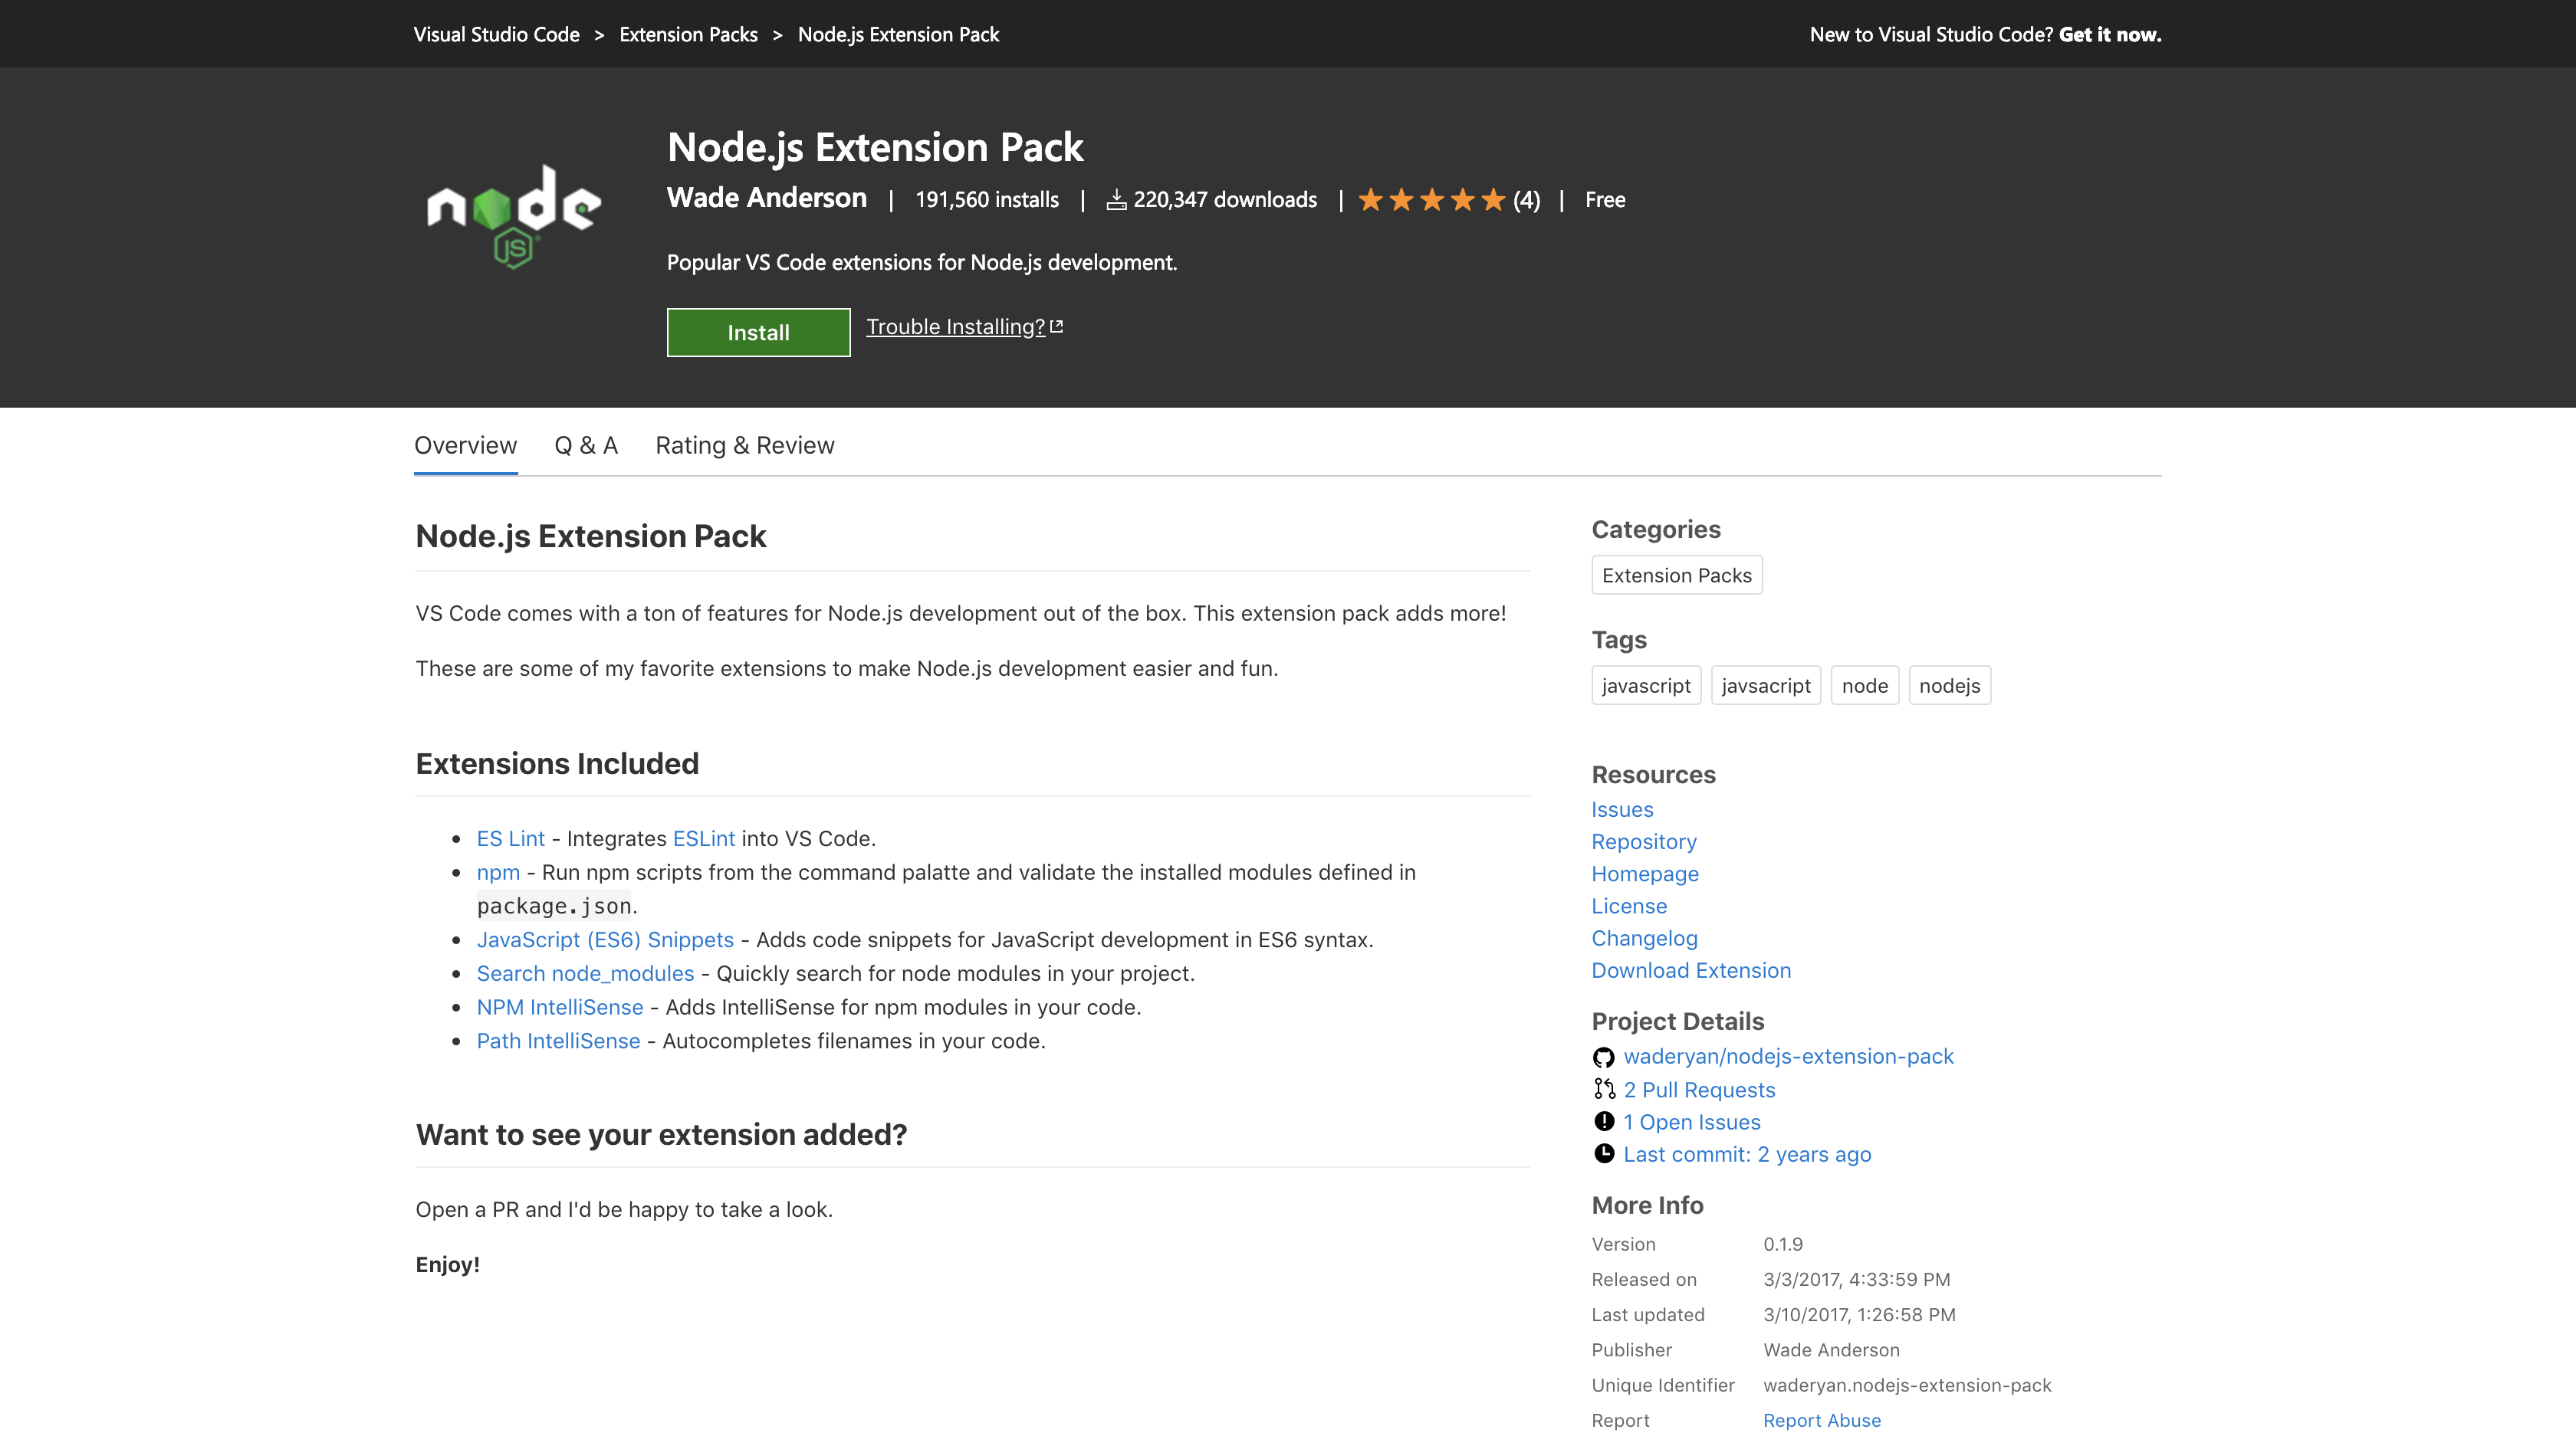Select the nodejs tag
The height and width of the screenshot is (1433, 2576).
point(1950,686)
